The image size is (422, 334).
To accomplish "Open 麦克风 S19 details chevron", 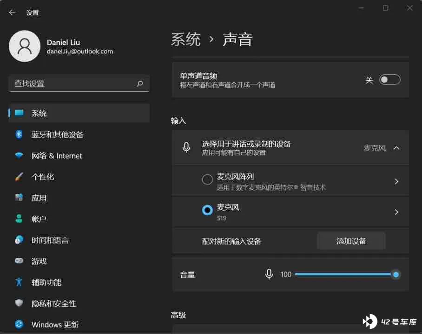I will 396,212.
